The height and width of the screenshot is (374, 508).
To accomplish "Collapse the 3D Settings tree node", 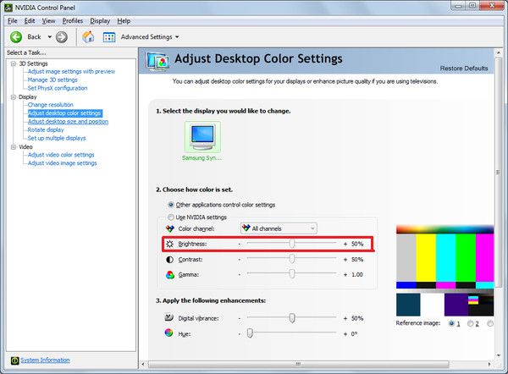I will 14,63.
